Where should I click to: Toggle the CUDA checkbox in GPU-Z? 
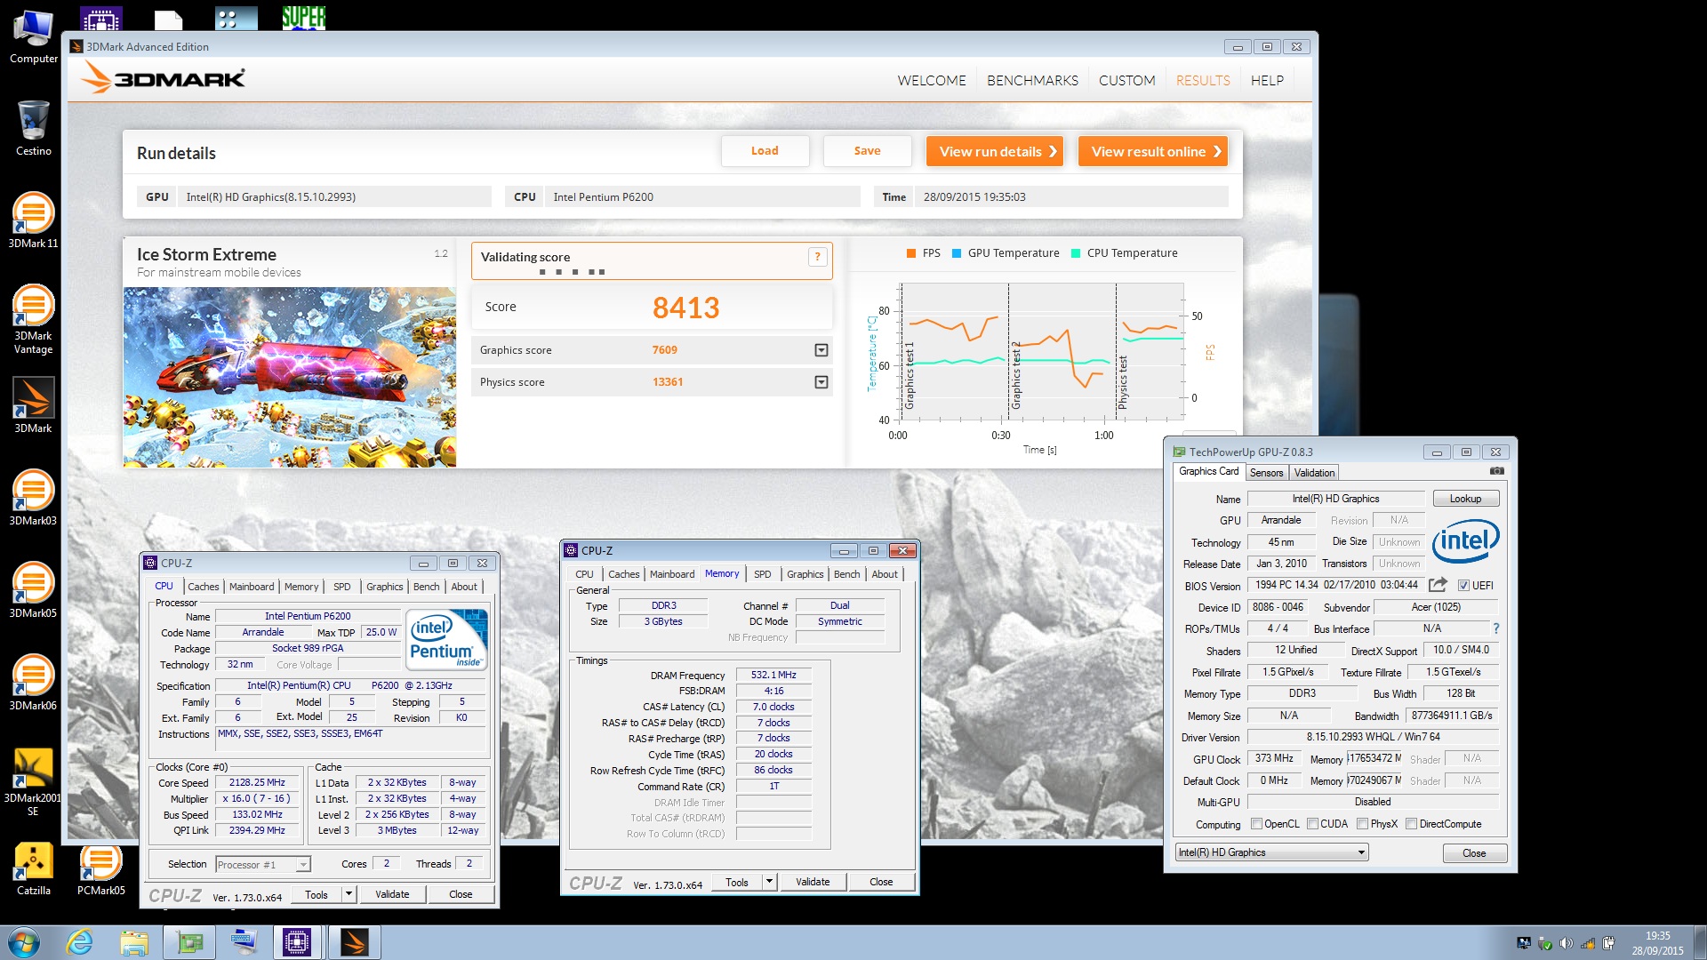pos(1312,824)
